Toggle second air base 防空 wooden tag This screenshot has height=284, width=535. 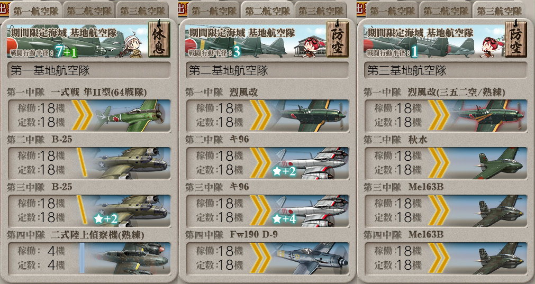[338, 39]
